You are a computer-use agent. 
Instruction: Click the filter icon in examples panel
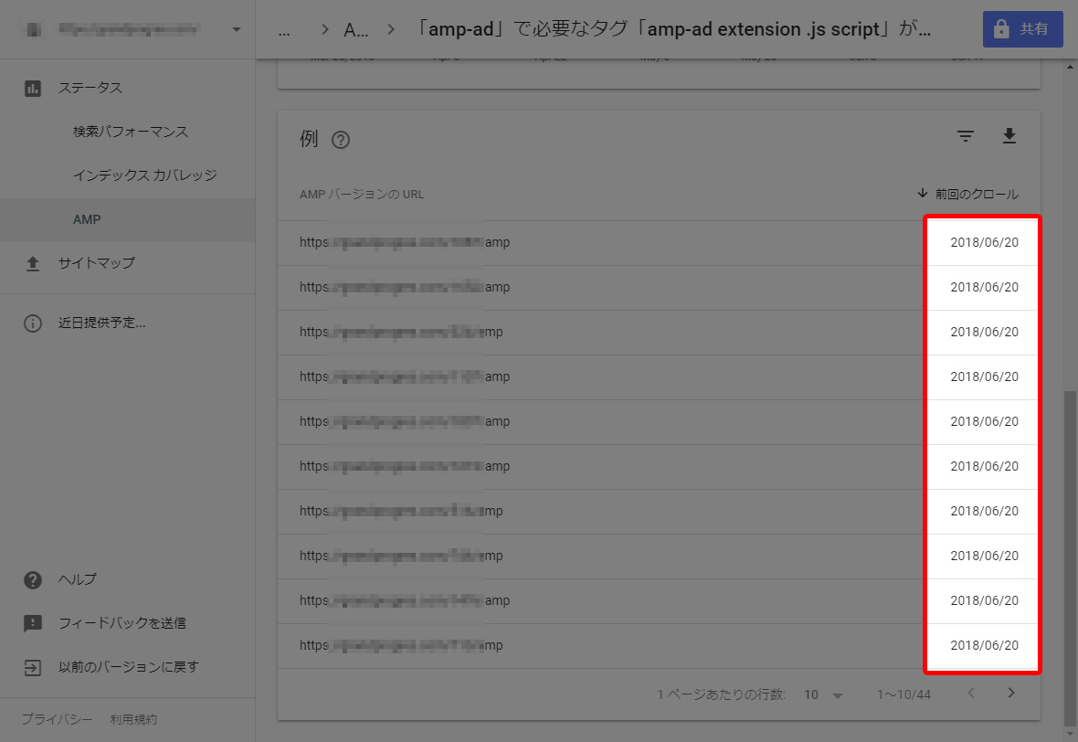click(966, 137)
